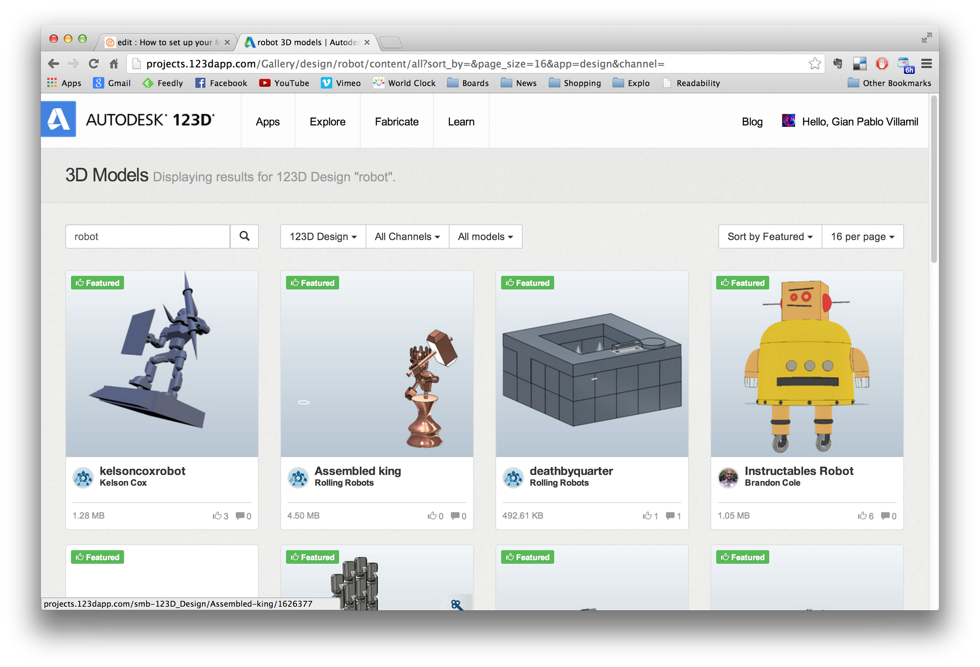Viewport: 980px width, 667px height.
Task: Change Sort by Featured option
Action: (x=769, y=236)
